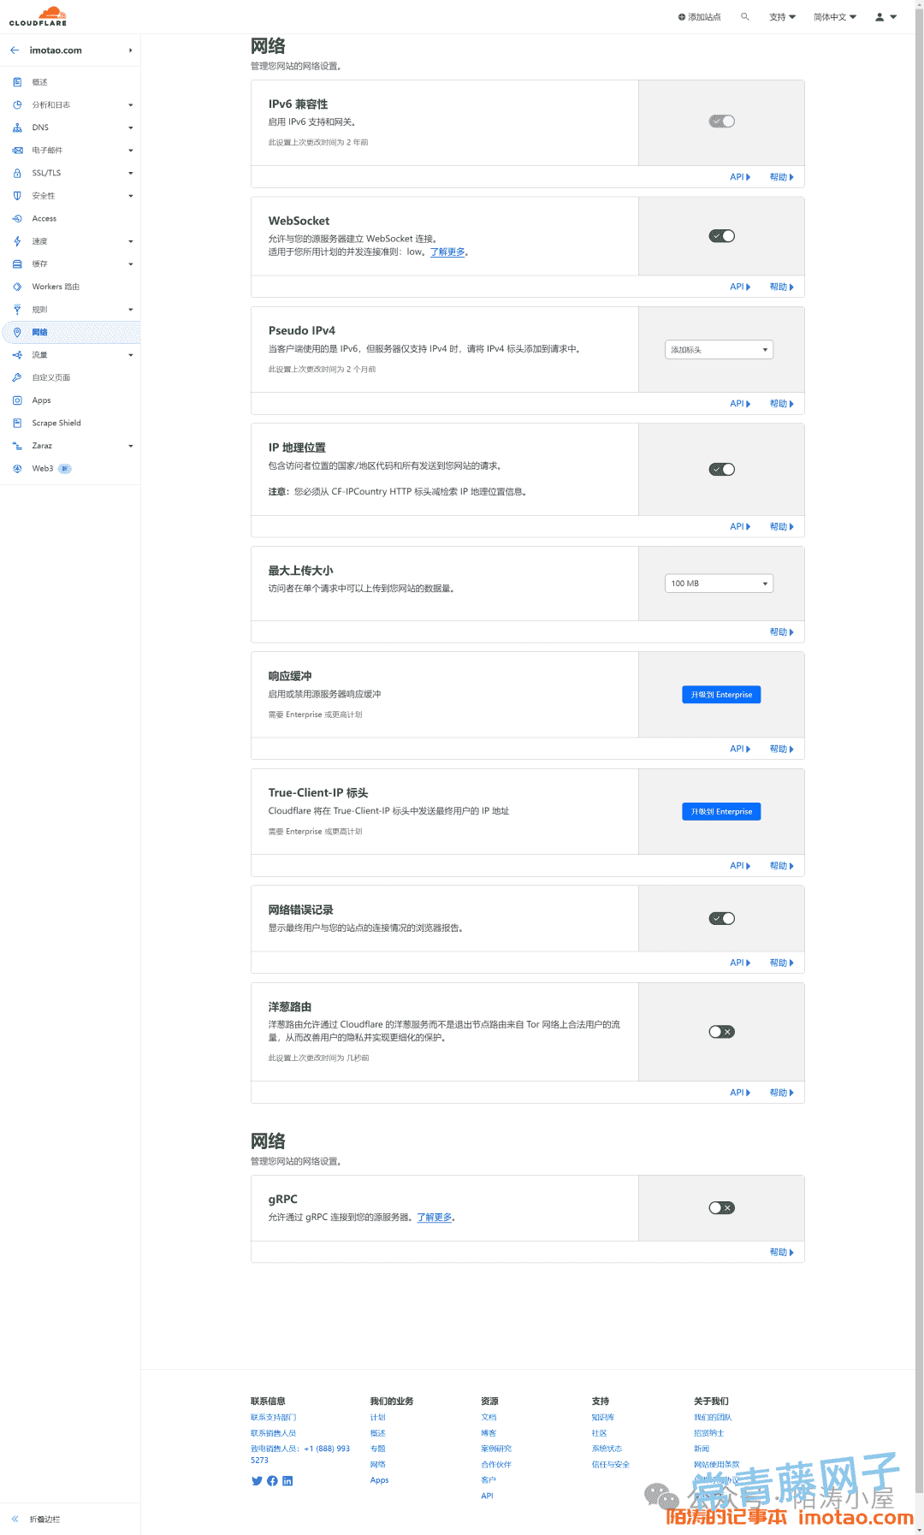The height and width of the screenshot is (1535, 924).
Task: Select the Scrape Shield icon
Action: [x=17, y=423]
